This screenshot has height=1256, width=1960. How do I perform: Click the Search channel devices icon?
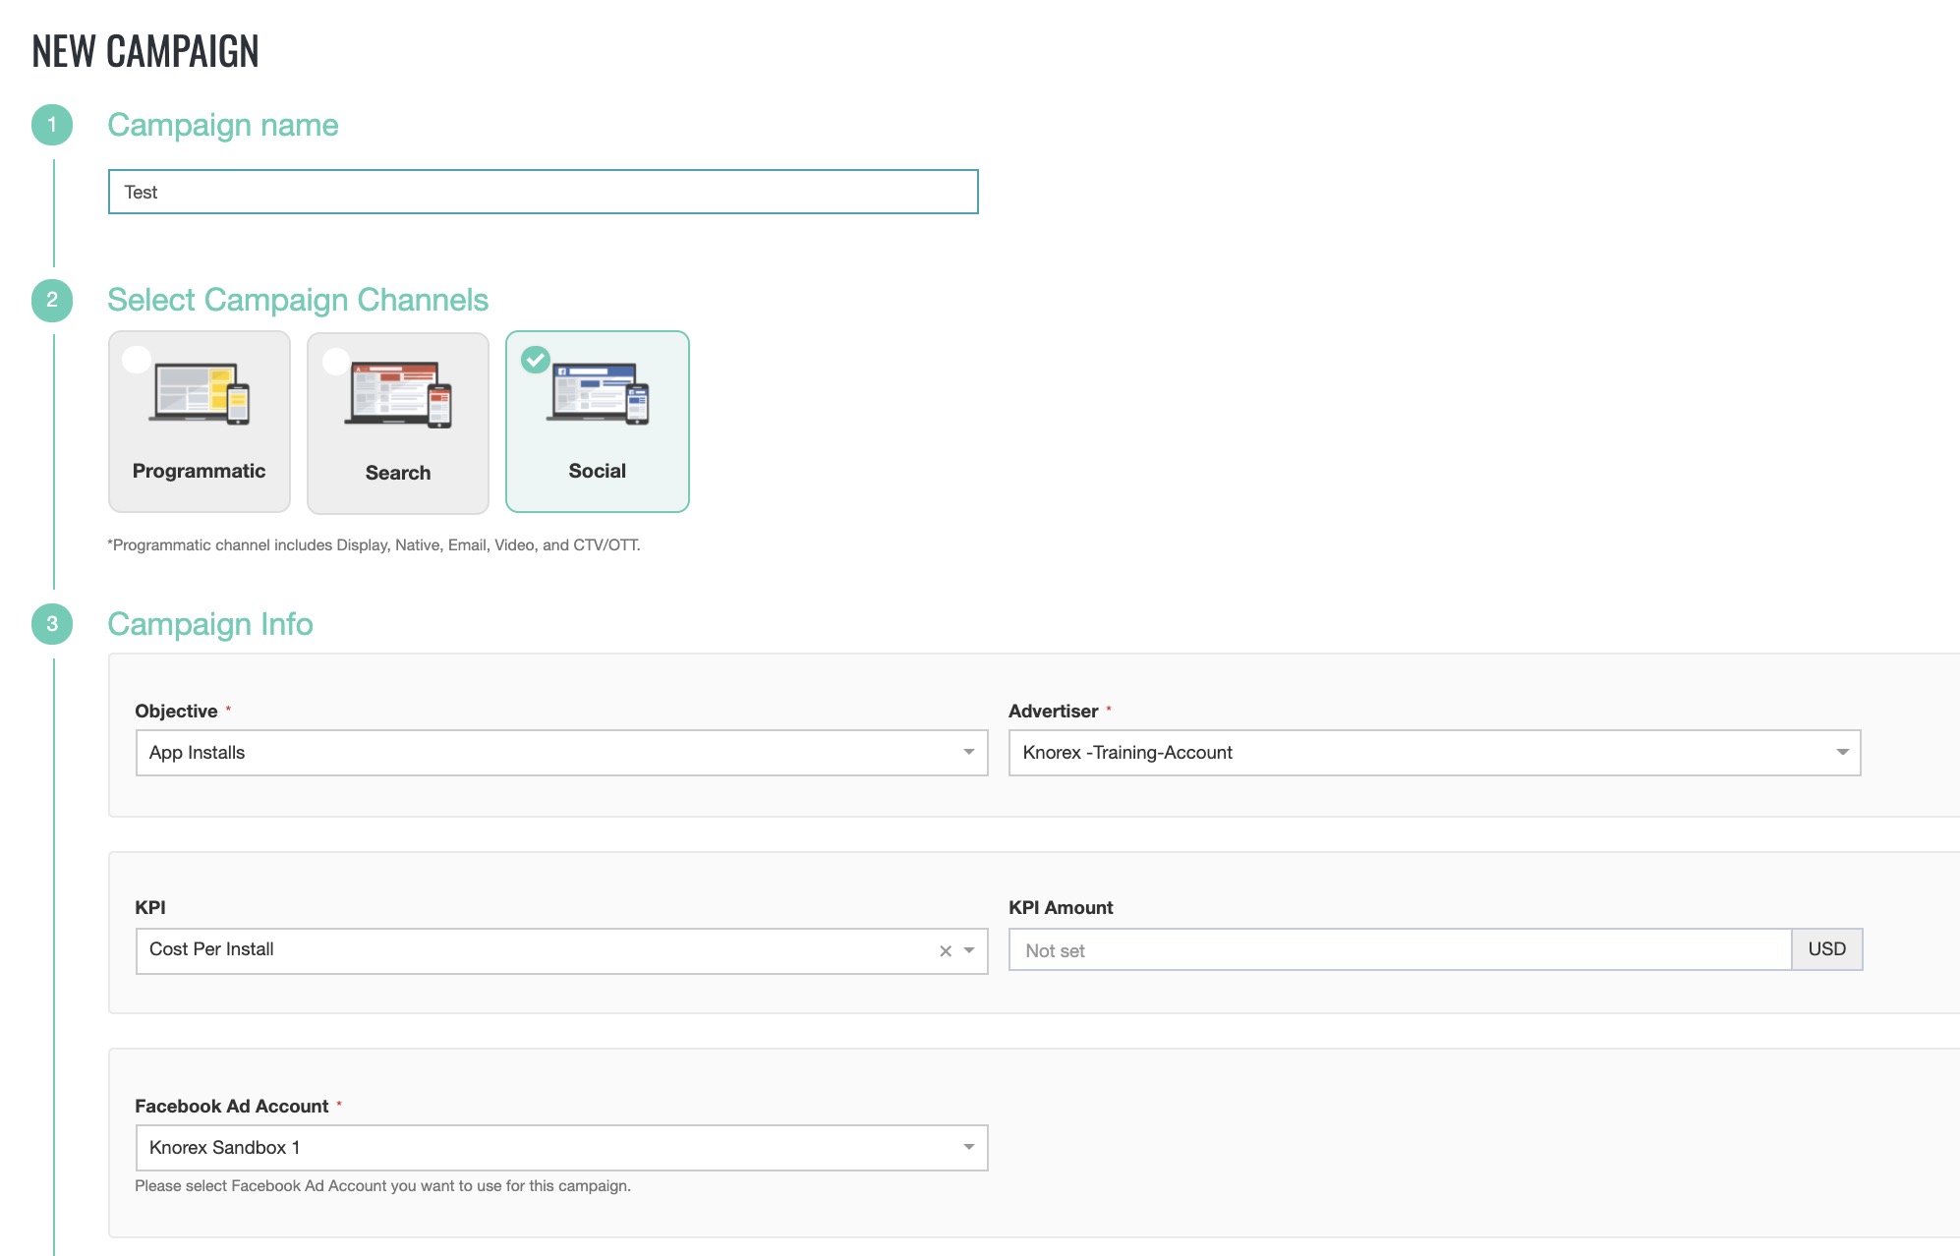pos(398,396)
